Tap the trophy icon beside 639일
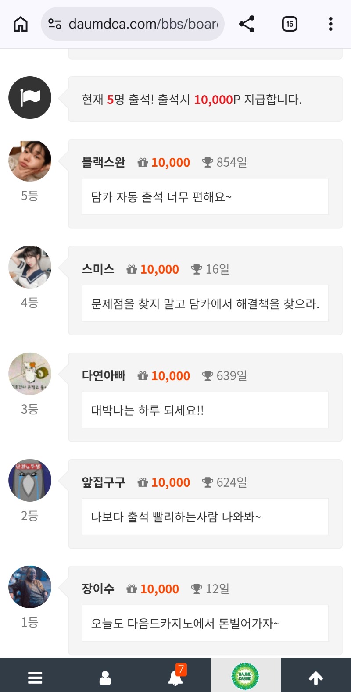 [208, 376]
